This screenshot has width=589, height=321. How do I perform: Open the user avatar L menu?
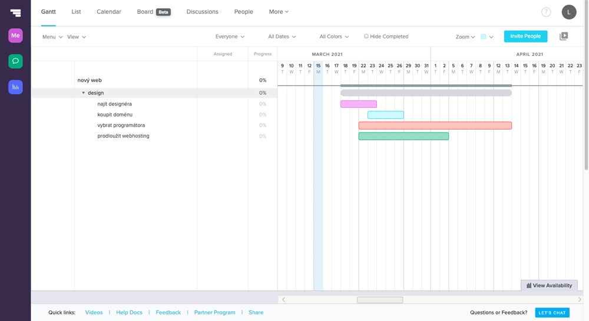[x=569, y=12]
